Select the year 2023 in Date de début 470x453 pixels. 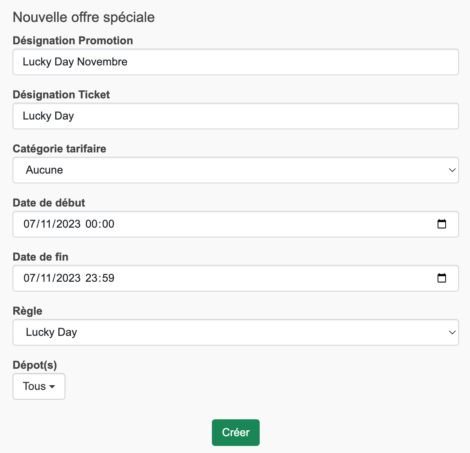point(69,224)
